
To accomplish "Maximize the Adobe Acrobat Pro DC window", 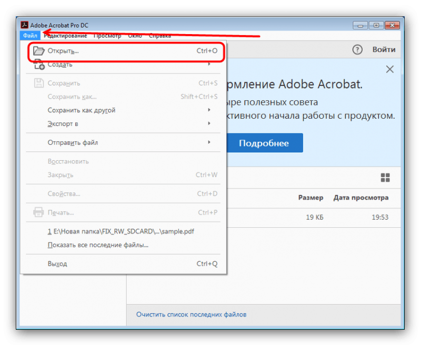I will coord(376,25).
